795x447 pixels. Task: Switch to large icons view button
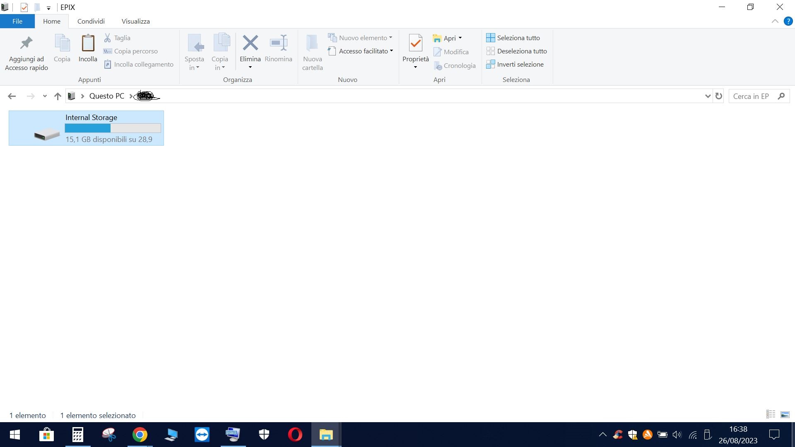785,414
